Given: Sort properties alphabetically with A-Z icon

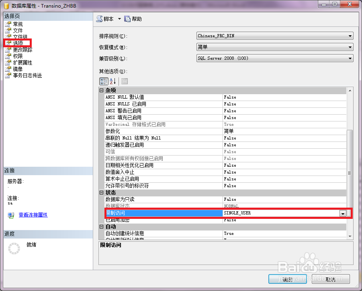Looking at the screenshot, I should (x=112, y=81).
